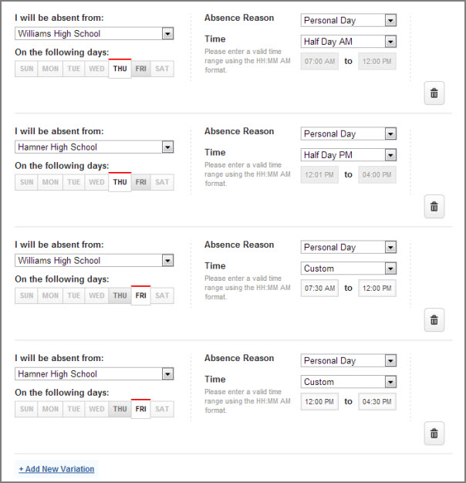
Task: Click the fourth variation's 12:00 PM start field
Action: (x=319, y=402)
